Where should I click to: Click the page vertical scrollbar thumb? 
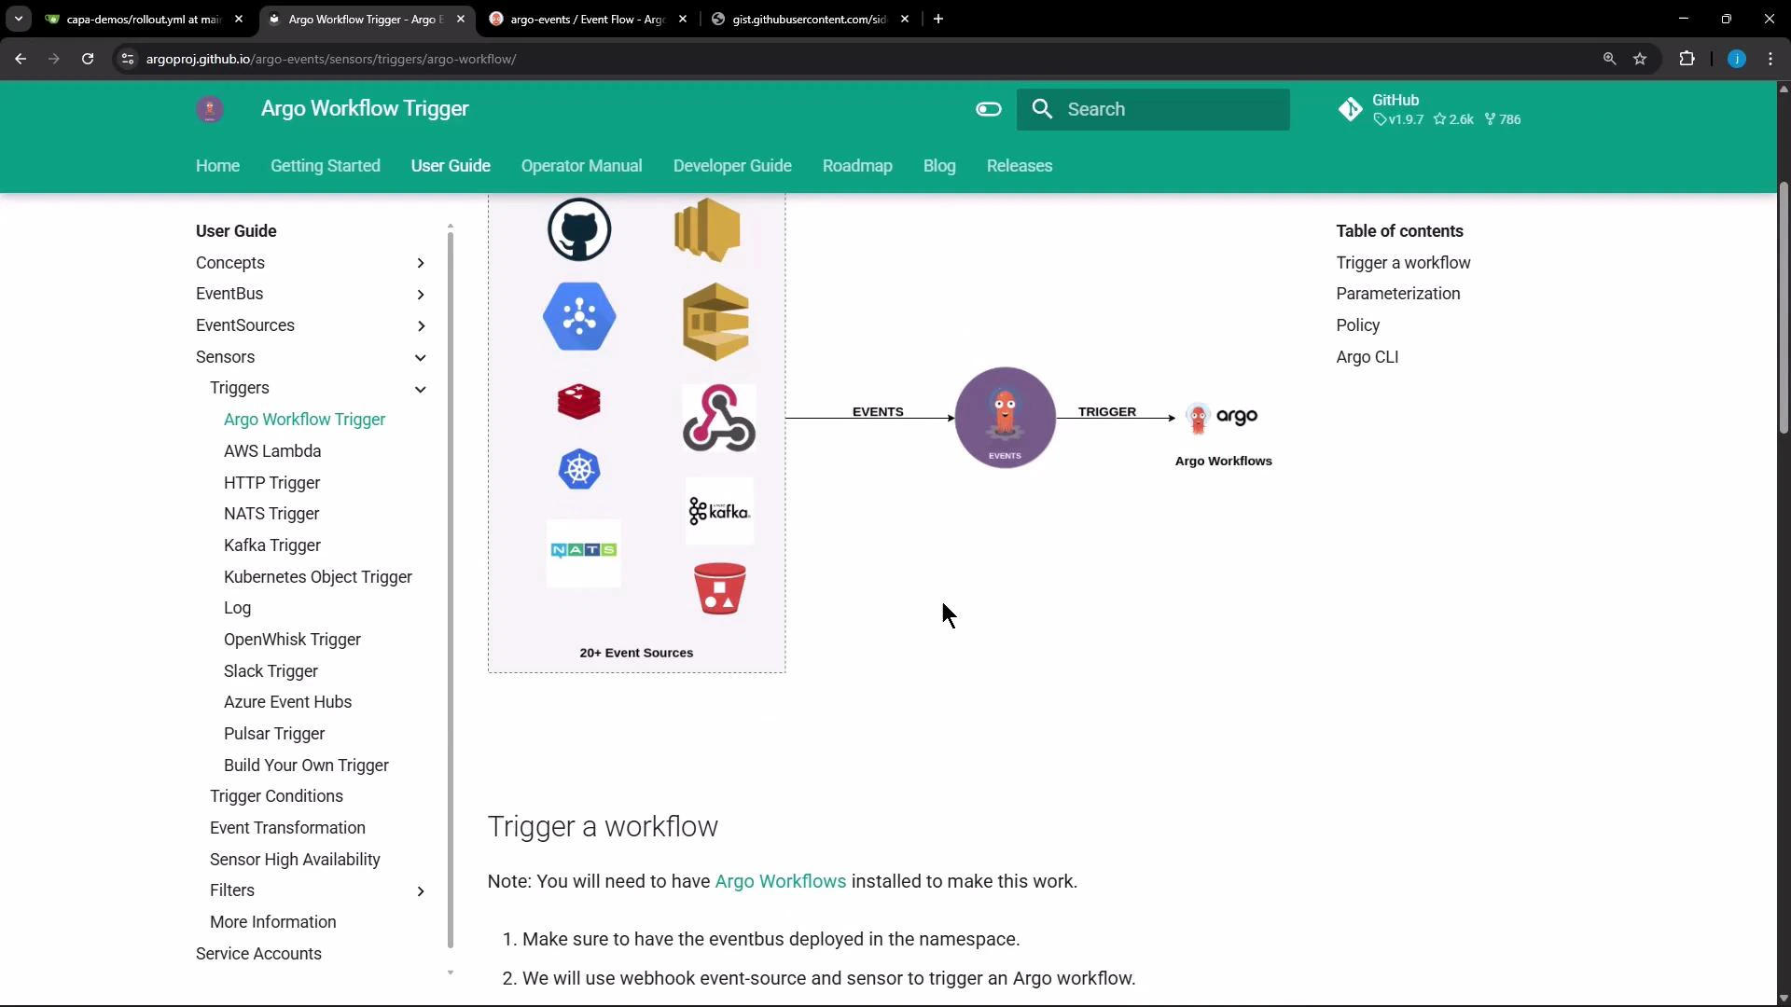1784,308
